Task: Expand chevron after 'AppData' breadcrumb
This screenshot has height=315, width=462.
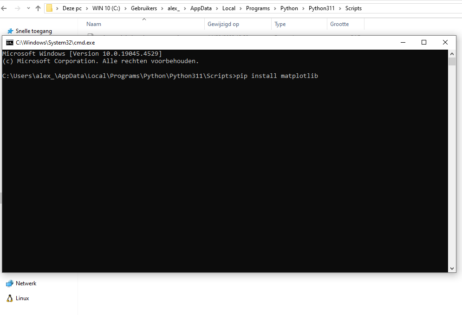Action: (217, 8)
